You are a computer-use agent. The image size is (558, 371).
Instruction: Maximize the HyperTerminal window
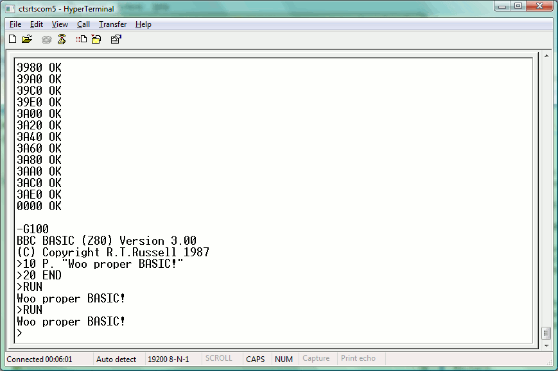point(518,6)
